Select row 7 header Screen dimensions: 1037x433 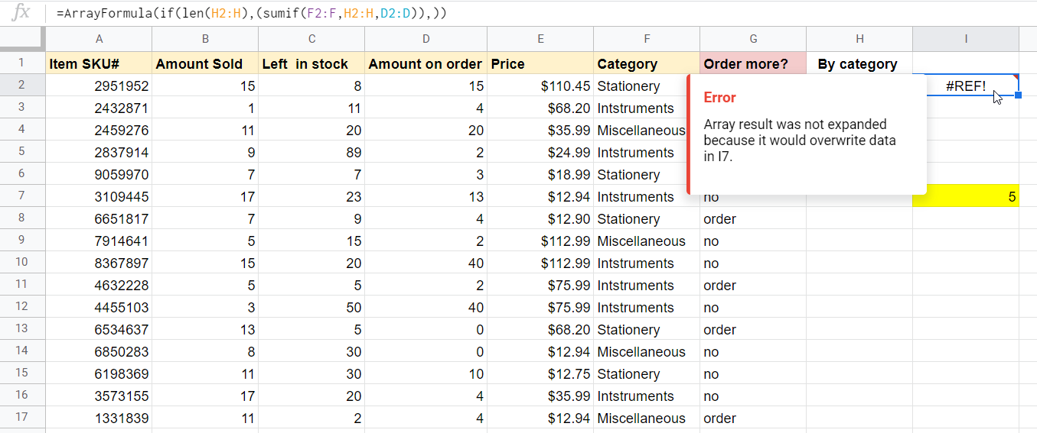(22, 196)
